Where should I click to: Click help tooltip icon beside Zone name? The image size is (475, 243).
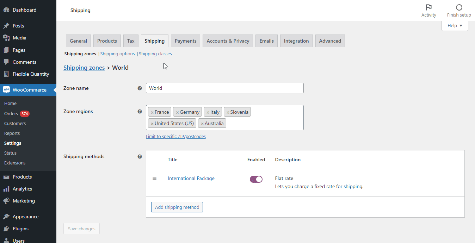pos(140,88)
